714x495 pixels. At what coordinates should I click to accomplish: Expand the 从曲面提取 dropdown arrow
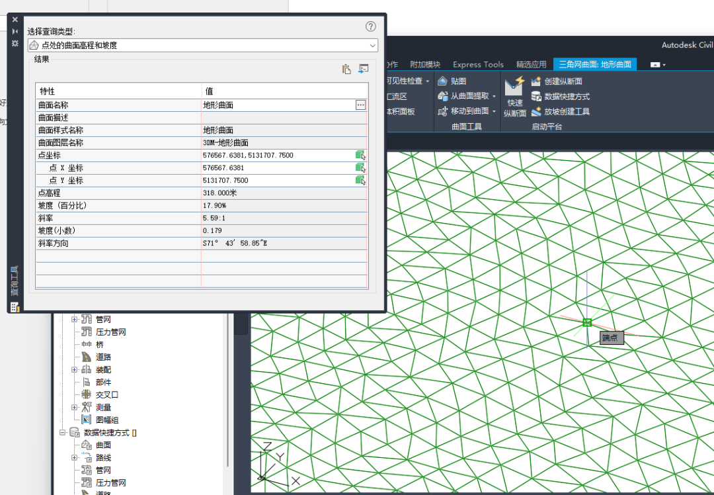(494, 96)
